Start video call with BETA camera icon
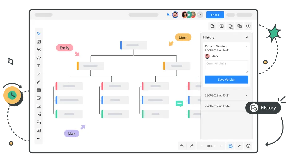Screen dimensions: 287x161 (230, 26)
